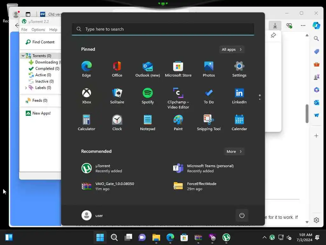Open New Apps! in µTorrent sidebar
Viewport: 326px width, 245px height.
[38, 113]
